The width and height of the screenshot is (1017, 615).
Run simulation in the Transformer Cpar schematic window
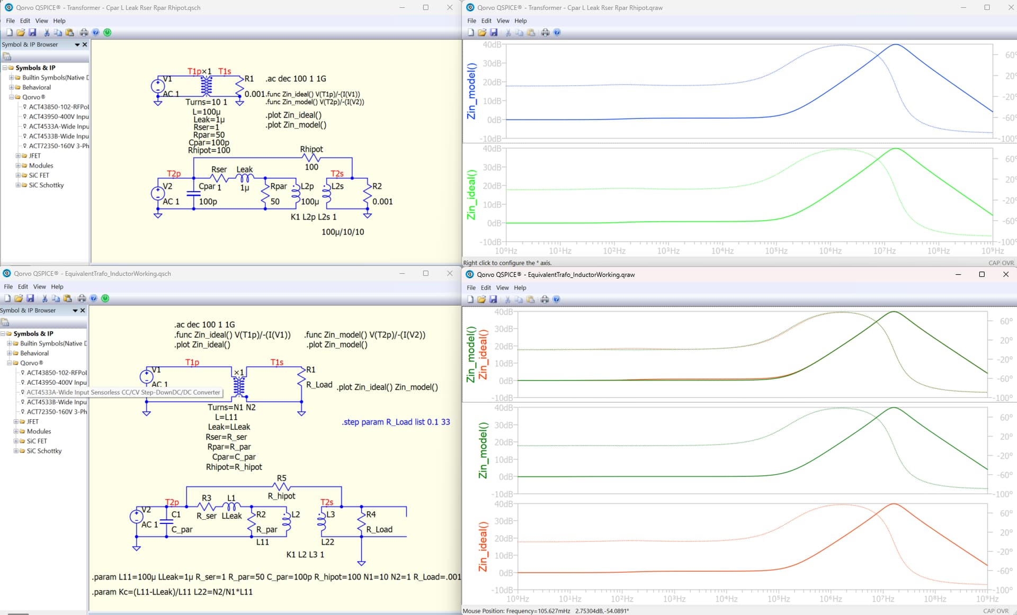click(108, 32)
